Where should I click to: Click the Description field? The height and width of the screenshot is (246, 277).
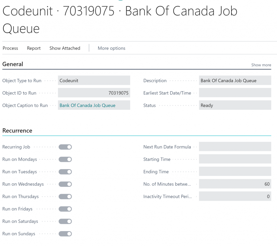235,80
